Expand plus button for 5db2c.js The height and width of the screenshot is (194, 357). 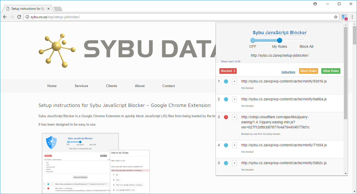pyautogui.click(x=234, y=163)
